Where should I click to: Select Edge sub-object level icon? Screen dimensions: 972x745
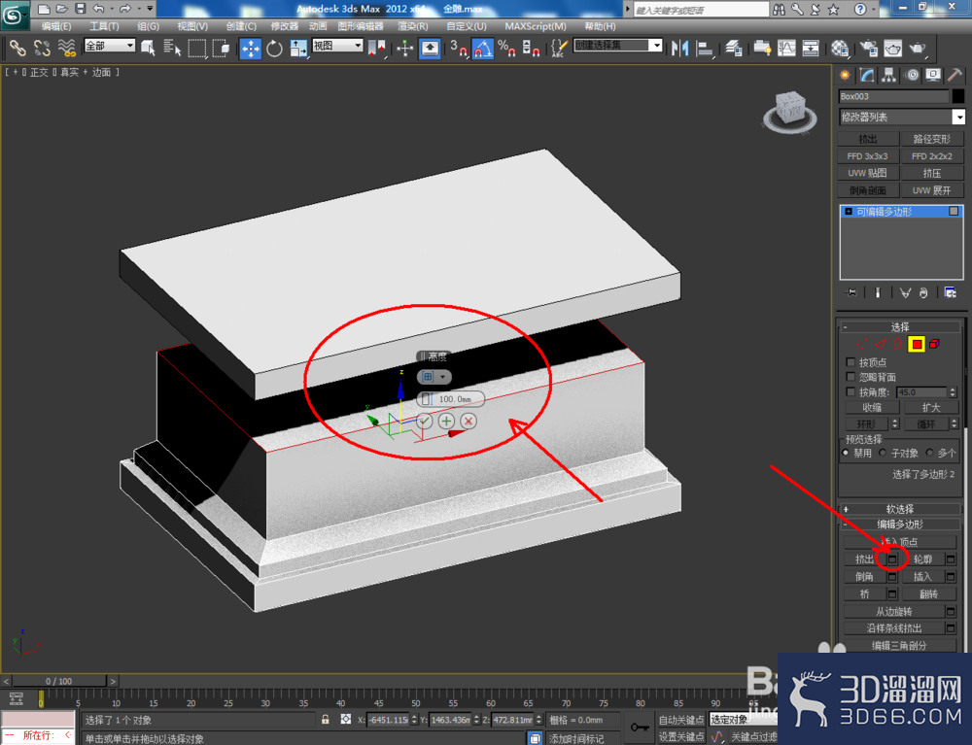pyautogui.click(x=881, y=344)
